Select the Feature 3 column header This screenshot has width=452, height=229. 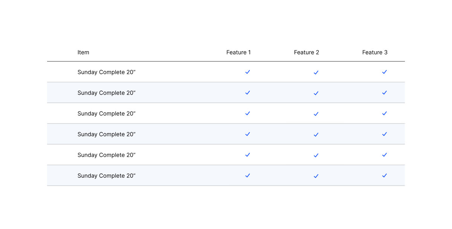coord(375,52)
